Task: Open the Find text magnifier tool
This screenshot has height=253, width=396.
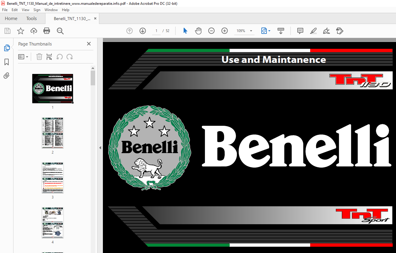Action: tap(60, 31)
